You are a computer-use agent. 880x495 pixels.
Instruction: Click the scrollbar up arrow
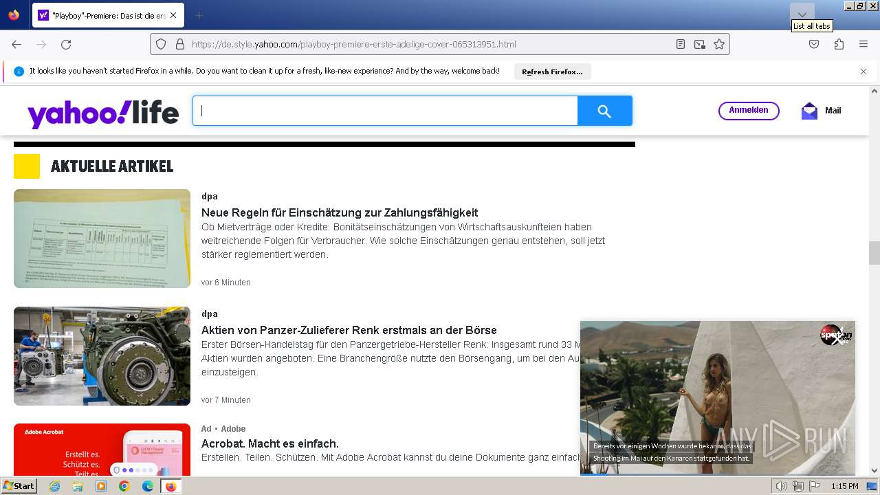(x=874, y=91)
